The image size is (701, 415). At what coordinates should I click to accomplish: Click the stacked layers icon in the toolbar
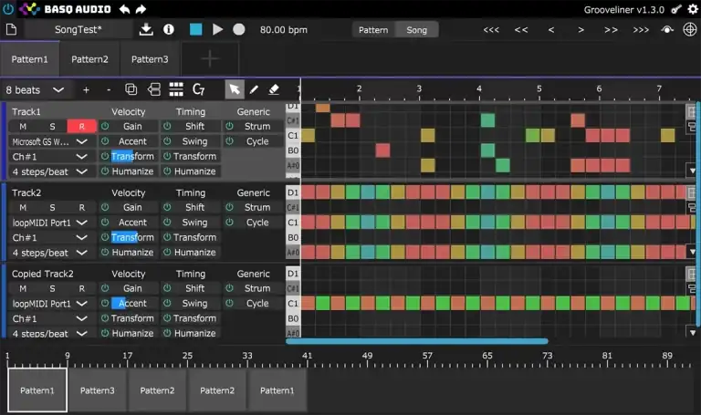pyautogui.click(x=153, y=89)
